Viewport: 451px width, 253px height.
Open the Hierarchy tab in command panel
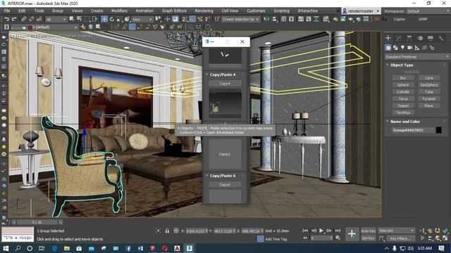click(x=409, y=38)
